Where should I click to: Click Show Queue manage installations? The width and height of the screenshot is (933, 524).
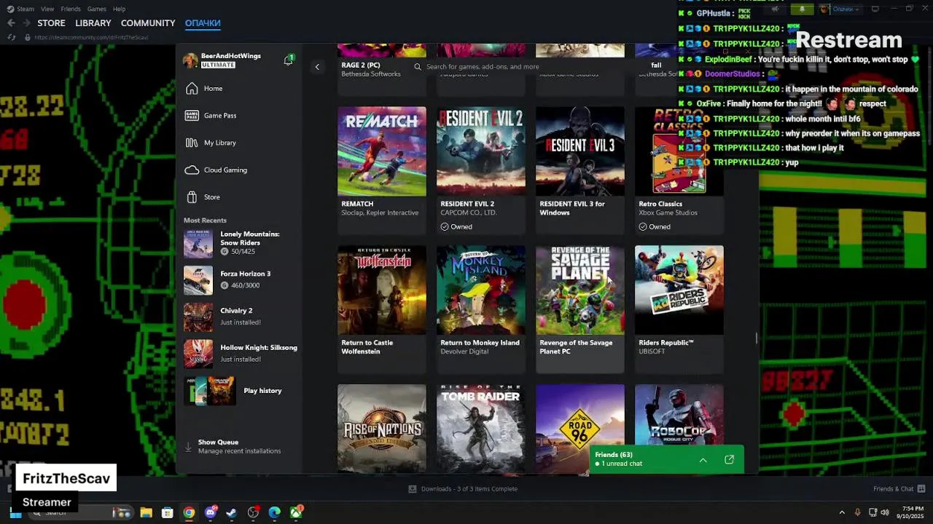239,446
